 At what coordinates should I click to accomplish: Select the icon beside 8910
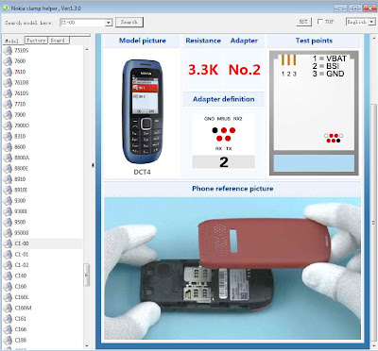click(x=8, y=179)
